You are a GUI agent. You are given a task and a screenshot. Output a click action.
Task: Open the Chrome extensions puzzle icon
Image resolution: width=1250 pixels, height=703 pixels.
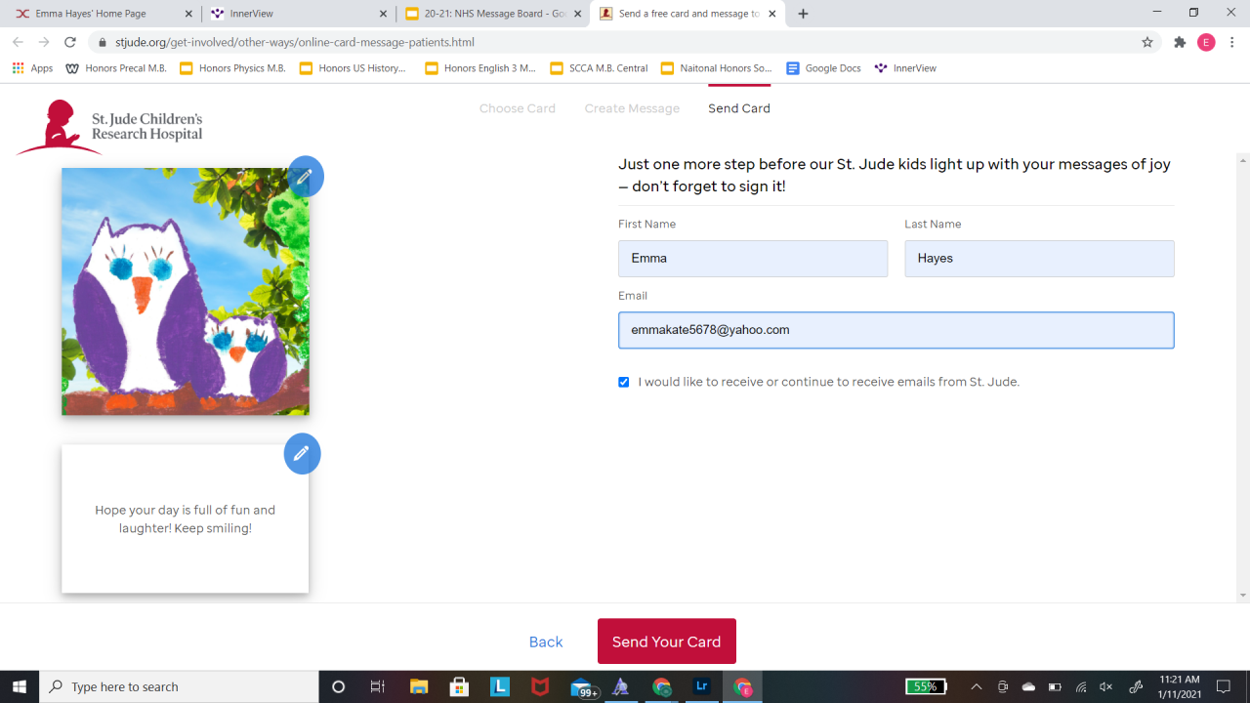[1180, 42]
